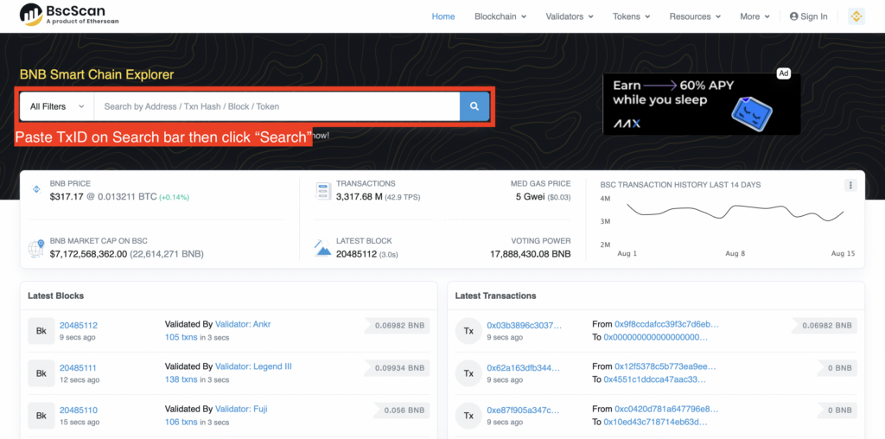
Task: Click latest block number 20485112 in stats
Action: point(356,254)
